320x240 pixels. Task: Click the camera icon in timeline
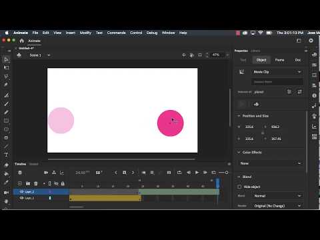(x=46, y=173)
